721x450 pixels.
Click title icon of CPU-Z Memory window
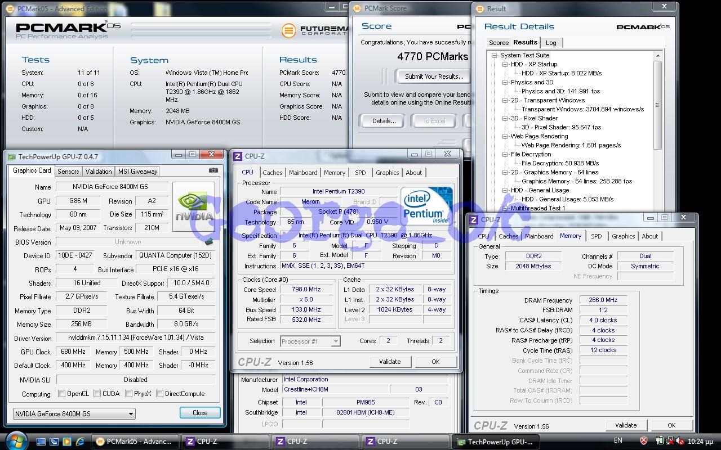pyautogui.click(x=474, y=219)
